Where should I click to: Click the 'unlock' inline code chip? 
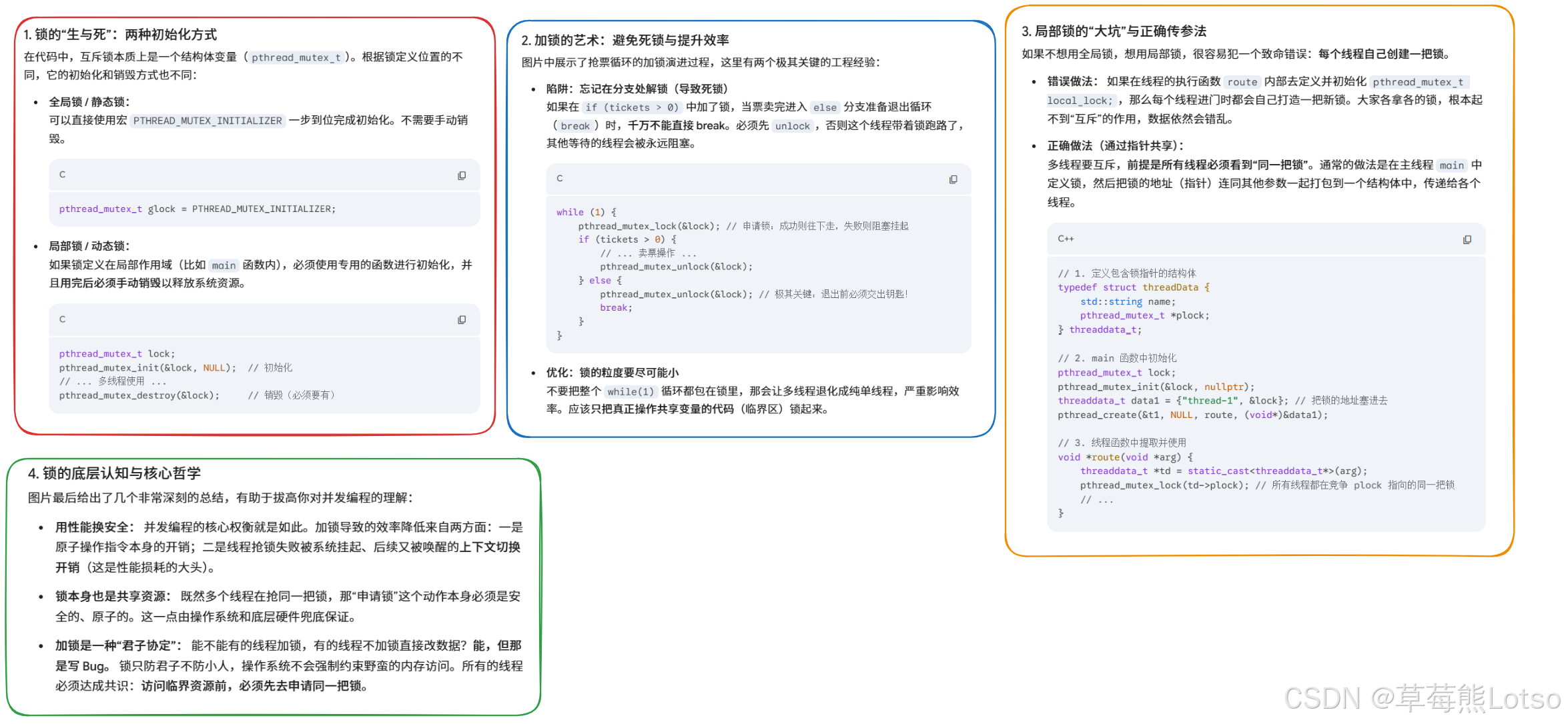(792, 126)
